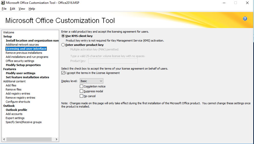The height and width of the screenshot is (144, 254).
Task: Open Specify Send/Receive groups
Action: coord(24,122)
